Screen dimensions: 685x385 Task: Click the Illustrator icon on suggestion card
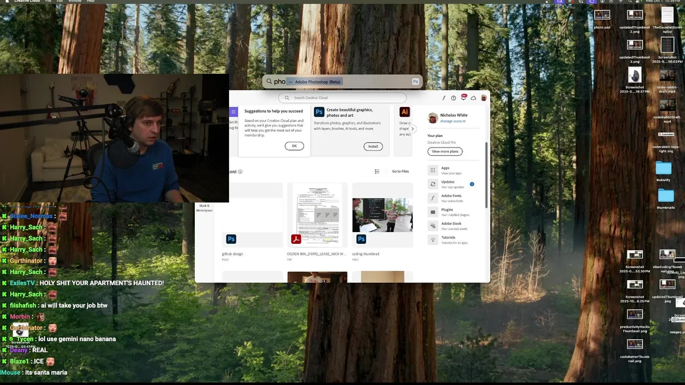point(405,112)
